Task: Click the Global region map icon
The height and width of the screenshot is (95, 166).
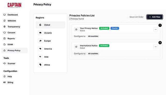Action: [x=40, y=25]
